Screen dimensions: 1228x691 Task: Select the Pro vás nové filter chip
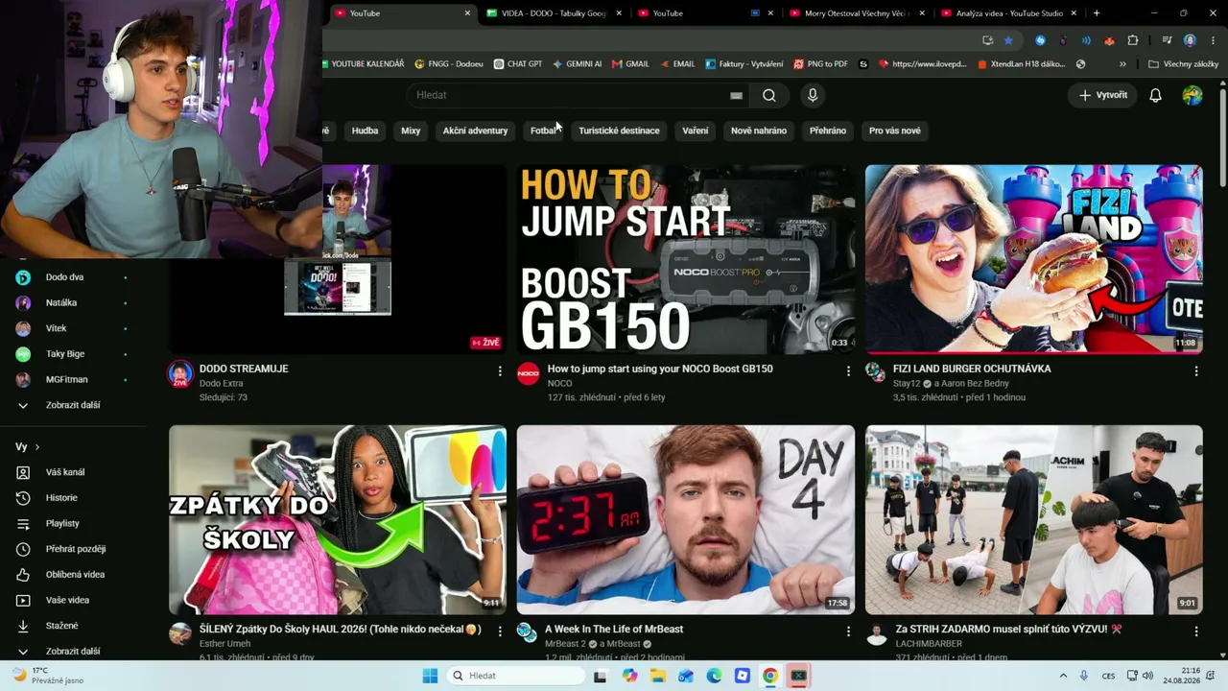(x=895, y=131)
